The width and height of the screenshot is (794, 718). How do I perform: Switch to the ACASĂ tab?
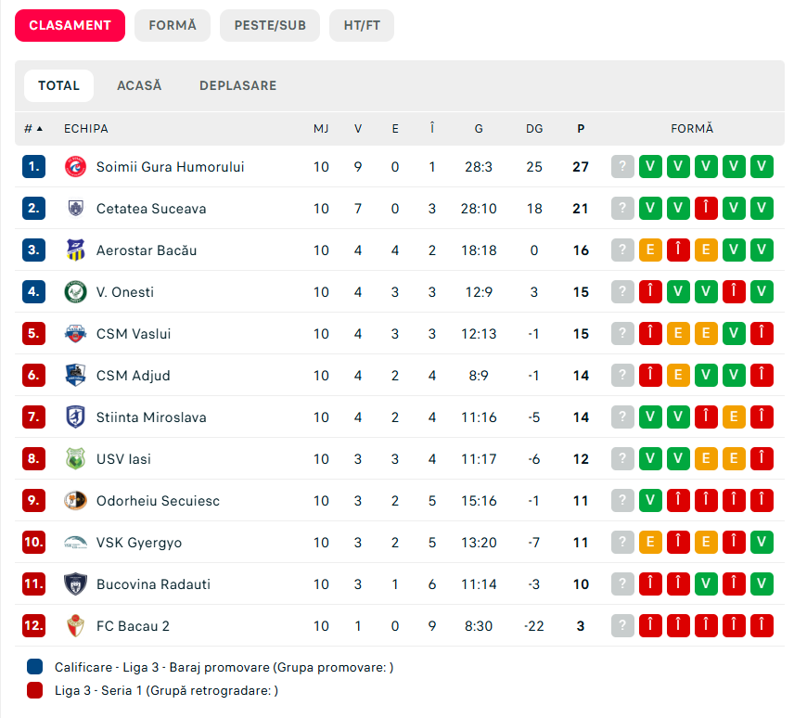[x=139, y=85]
